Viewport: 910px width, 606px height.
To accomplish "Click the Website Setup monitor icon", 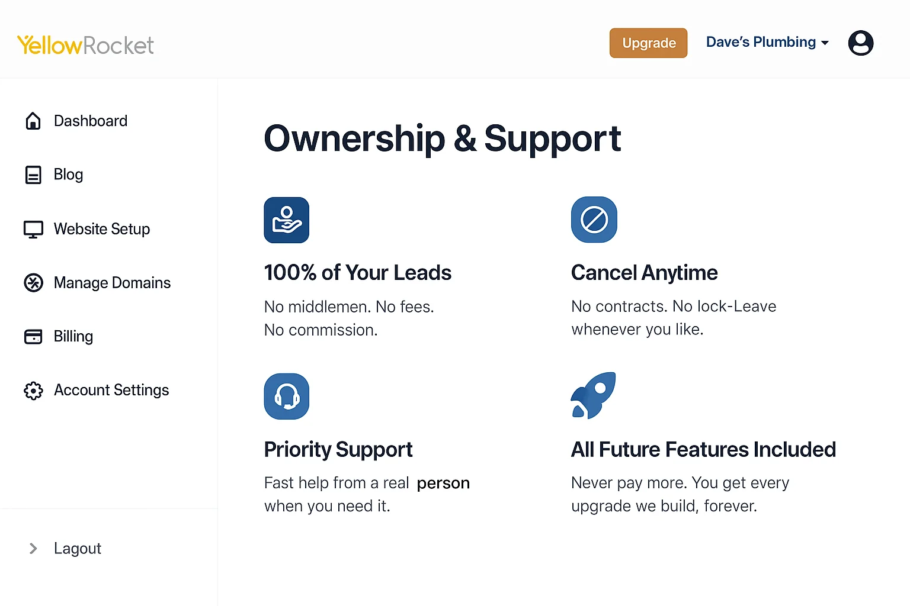I will pos(33,229).
